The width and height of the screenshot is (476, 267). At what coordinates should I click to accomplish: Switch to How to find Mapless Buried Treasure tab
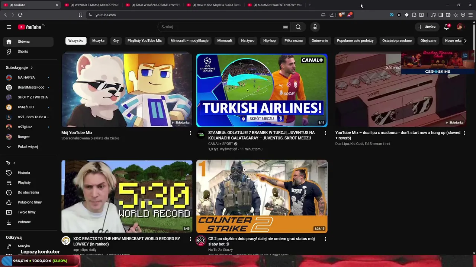(x=213, y=5)
